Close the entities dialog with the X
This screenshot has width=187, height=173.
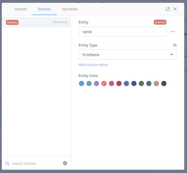175,9
